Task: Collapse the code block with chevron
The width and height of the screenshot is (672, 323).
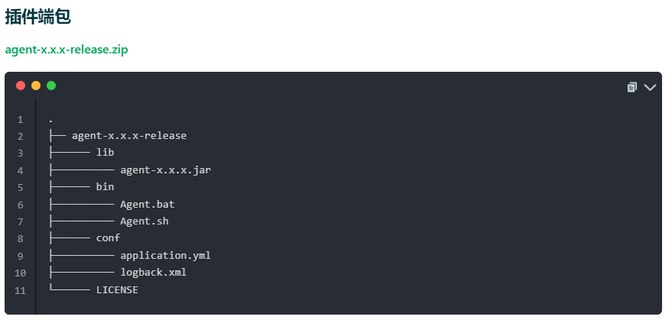Action: click(x=650, y=87)
